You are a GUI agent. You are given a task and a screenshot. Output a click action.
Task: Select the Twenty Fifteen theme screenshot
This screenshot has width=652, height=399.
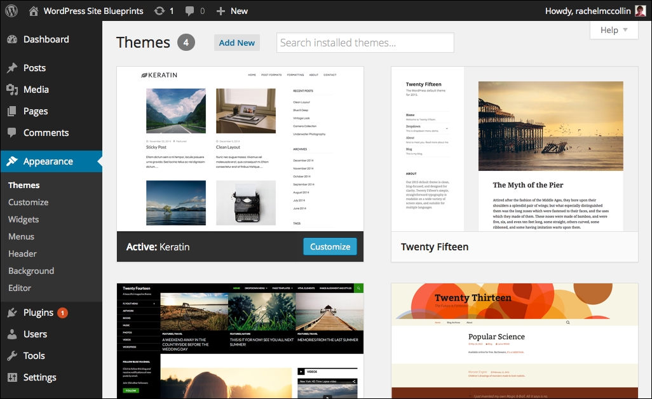pos(515,149)
